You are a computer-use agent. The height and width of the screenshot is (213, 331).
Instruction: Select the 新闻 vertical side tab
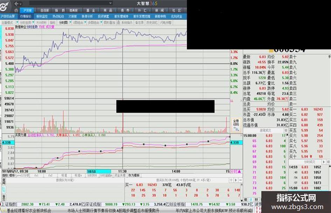[x=4, y=181]
